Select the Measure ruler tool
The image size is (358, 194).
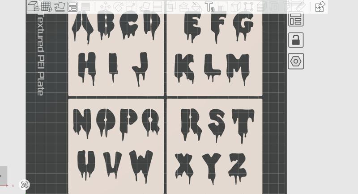pyautogui.click(x=301, y=6)
